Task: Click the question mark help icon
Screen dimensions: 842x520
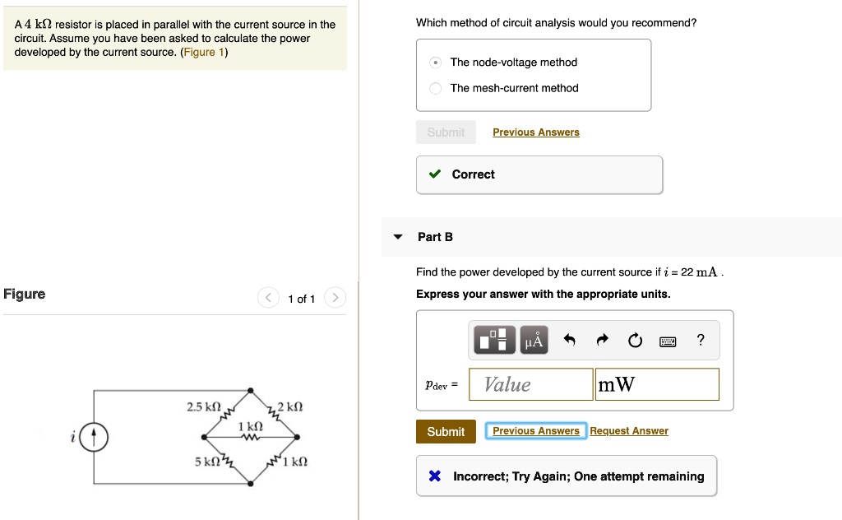Action: (700, 340)
